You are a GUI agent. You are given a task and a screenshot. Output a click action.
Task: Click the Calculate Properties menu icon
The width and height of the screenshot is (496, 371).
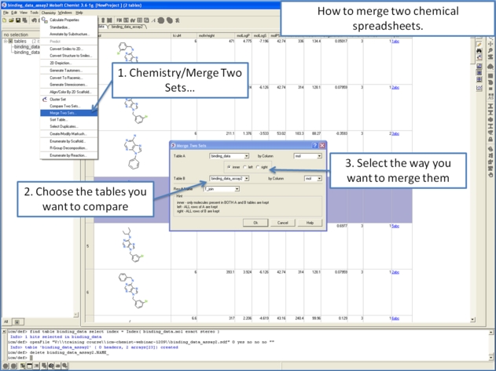coord(44,20)
